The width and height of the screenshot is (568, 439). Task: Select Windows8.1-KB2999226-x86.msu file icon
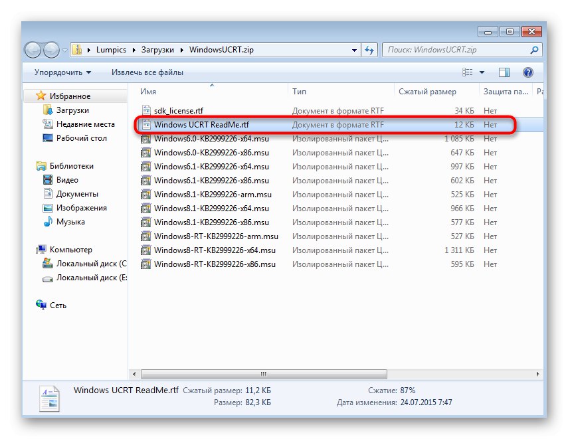145,222
